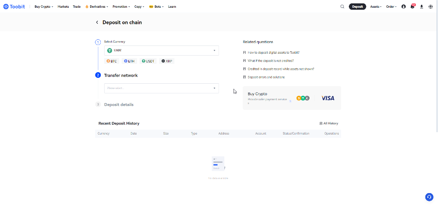The height and width of the screenshot is (211, 438).
Task: Click the Buy Crypto VISA card banner
Action: pyautogui.click(x=292, y=98)
